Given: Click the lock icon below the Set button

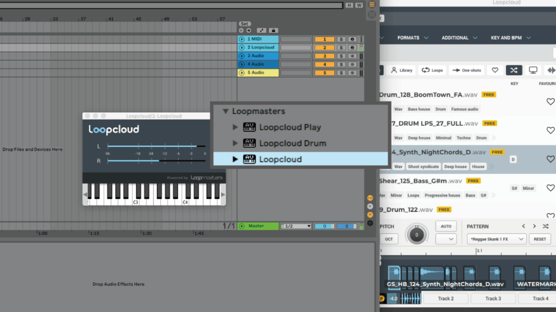Looking at the screenshot, I should [x=273, y=30].
